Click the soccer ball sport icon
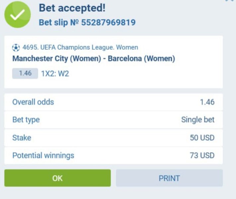 point(16,48)
